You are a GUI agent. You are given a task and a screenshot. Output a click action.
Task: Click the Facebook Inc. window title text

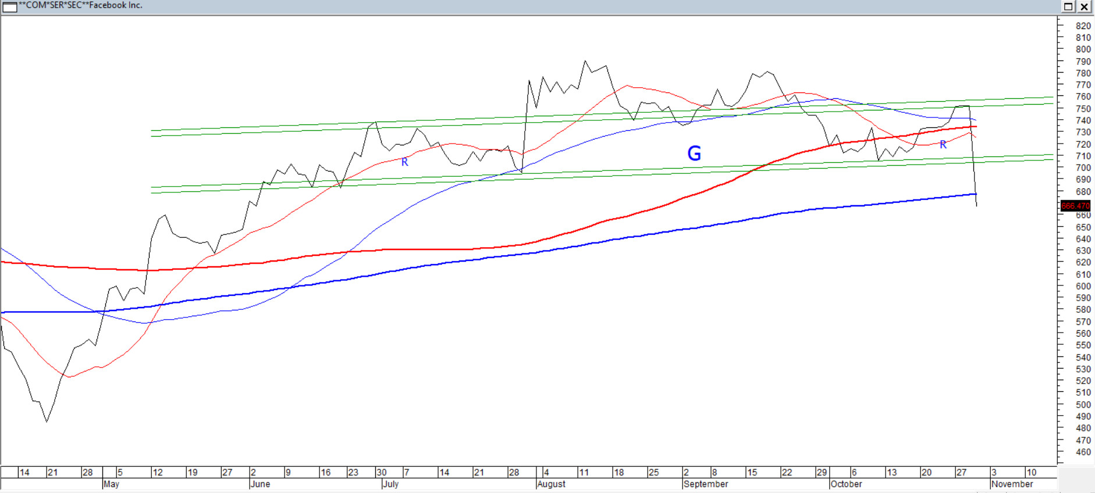81,5
